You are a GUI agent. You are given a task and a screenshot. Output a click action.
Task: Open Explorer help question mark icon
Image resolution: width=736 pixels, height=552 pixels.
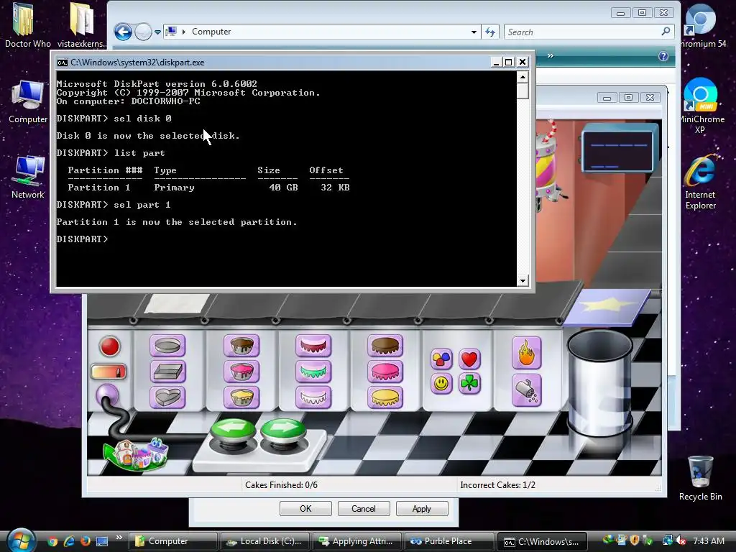[663, 56]
